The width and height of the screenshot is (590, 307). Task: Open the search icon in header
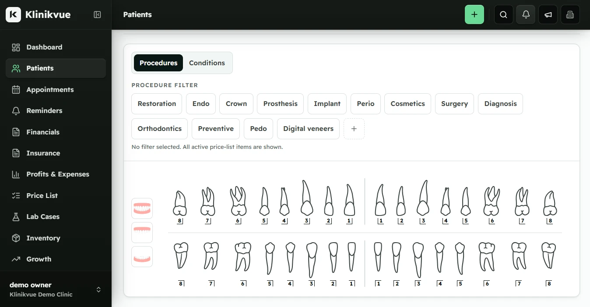tap(504, 14)
